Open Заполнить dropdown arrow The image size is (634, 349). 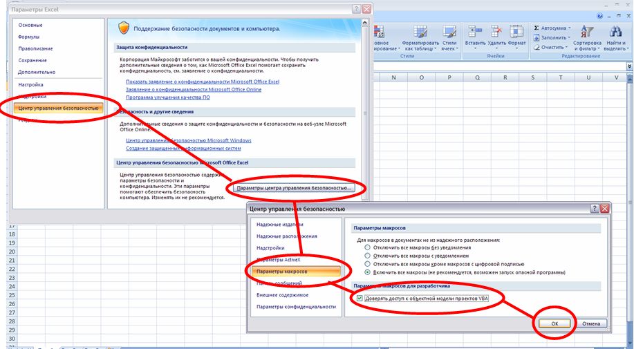pos(570,37)
